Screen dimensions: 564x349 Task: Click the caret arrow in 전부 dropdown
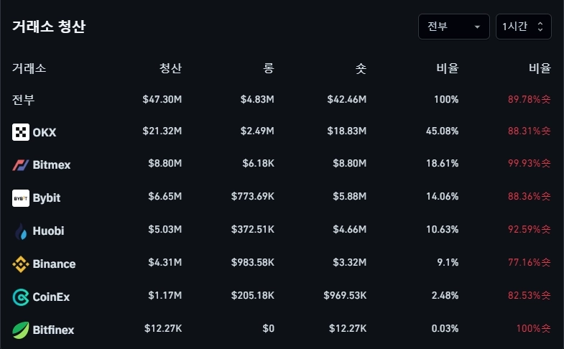(x=477, y=27)
